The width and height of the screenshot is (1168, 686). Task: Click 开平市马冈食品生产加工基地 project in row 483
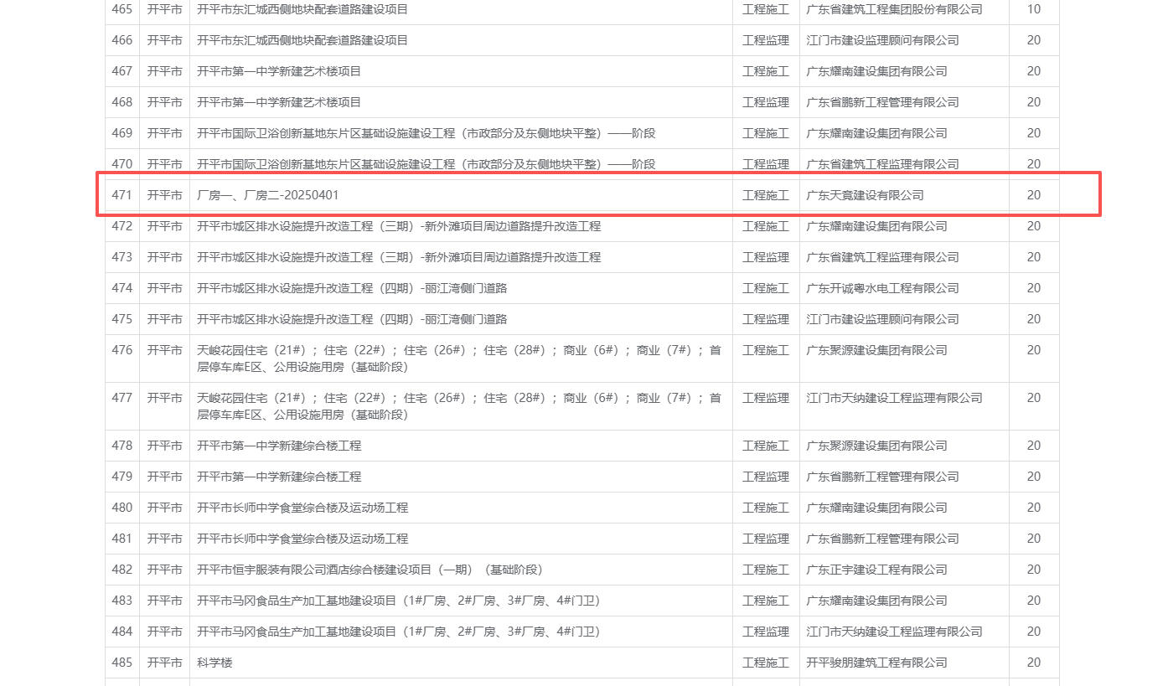(x=398, y=601)
